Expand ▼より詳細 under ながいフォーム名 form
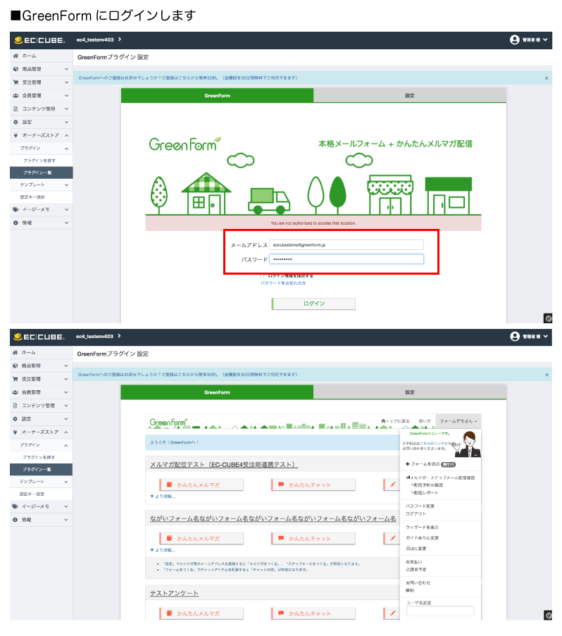Image resolution: width=562 pixels, height=636 pixels. 162,550
